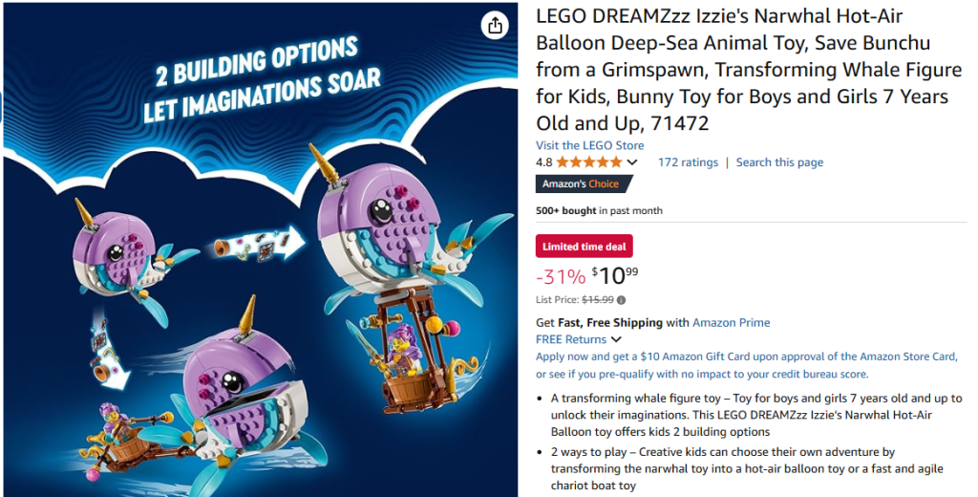Screen dimensions: 978x497
Task: Click the FREE Returns text link
Action: pos(571,339)
